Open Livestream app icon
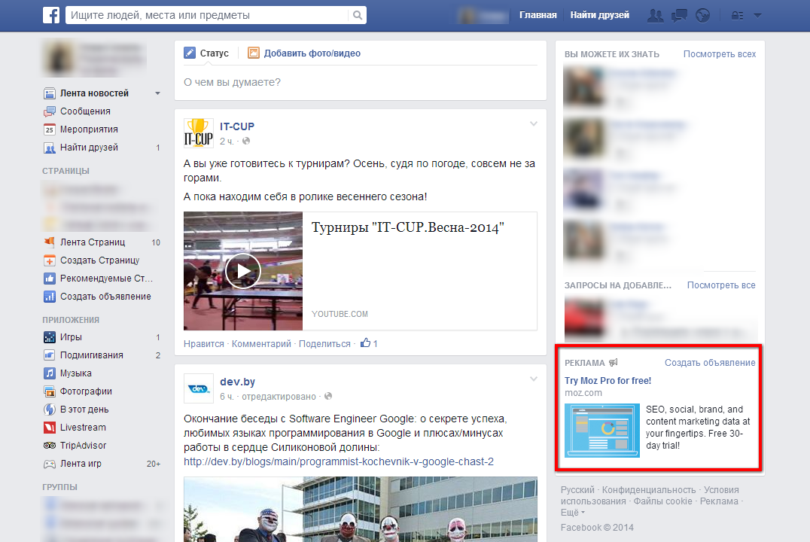Image resolution: width=810 pixels, height=542 pixels. click(50, 428)
